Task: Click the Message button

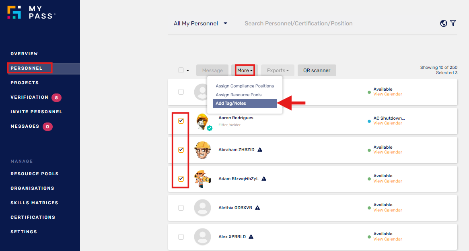Action: tap(212, 71)
